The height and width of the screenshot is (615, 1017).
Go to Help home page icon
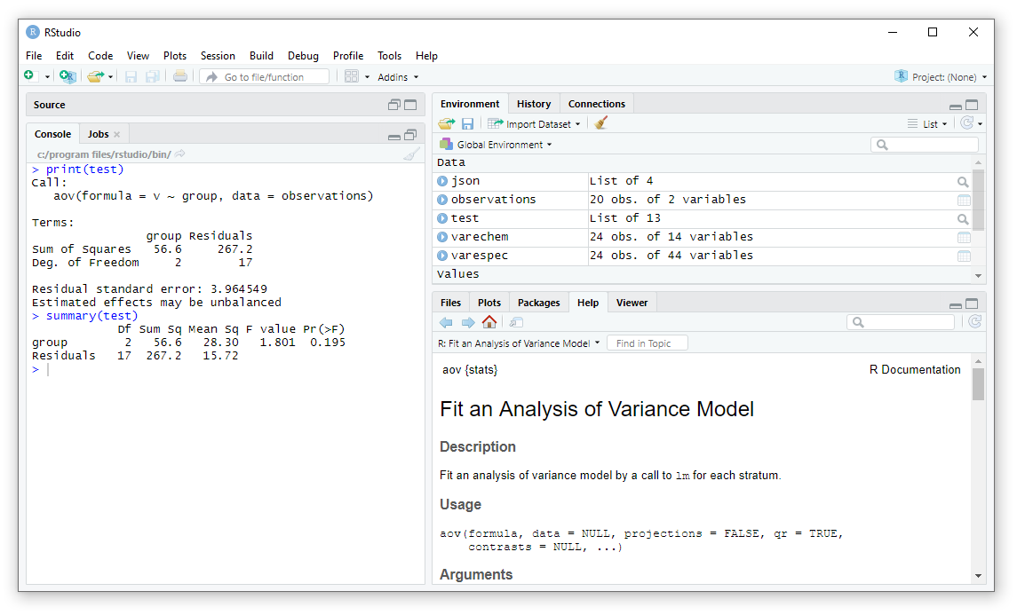489,322
